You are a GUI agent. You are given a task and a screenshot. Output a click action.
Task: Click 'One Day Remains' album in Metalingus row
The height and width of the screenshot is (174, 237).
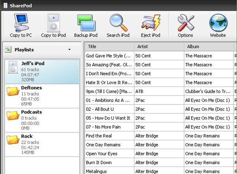click(x=209, y=171)
